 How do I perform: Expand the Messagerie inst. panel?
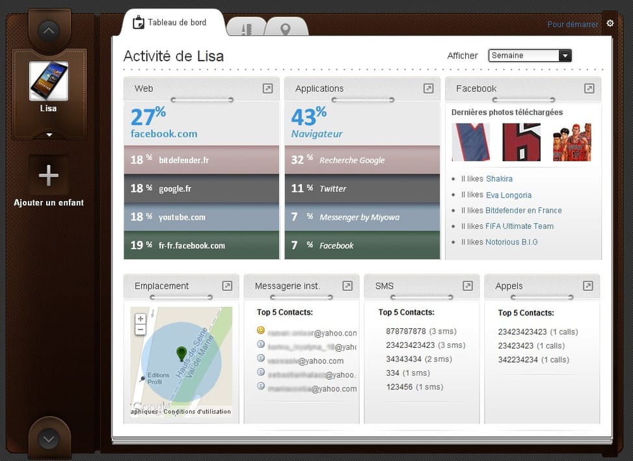click(x=347, y=286)
